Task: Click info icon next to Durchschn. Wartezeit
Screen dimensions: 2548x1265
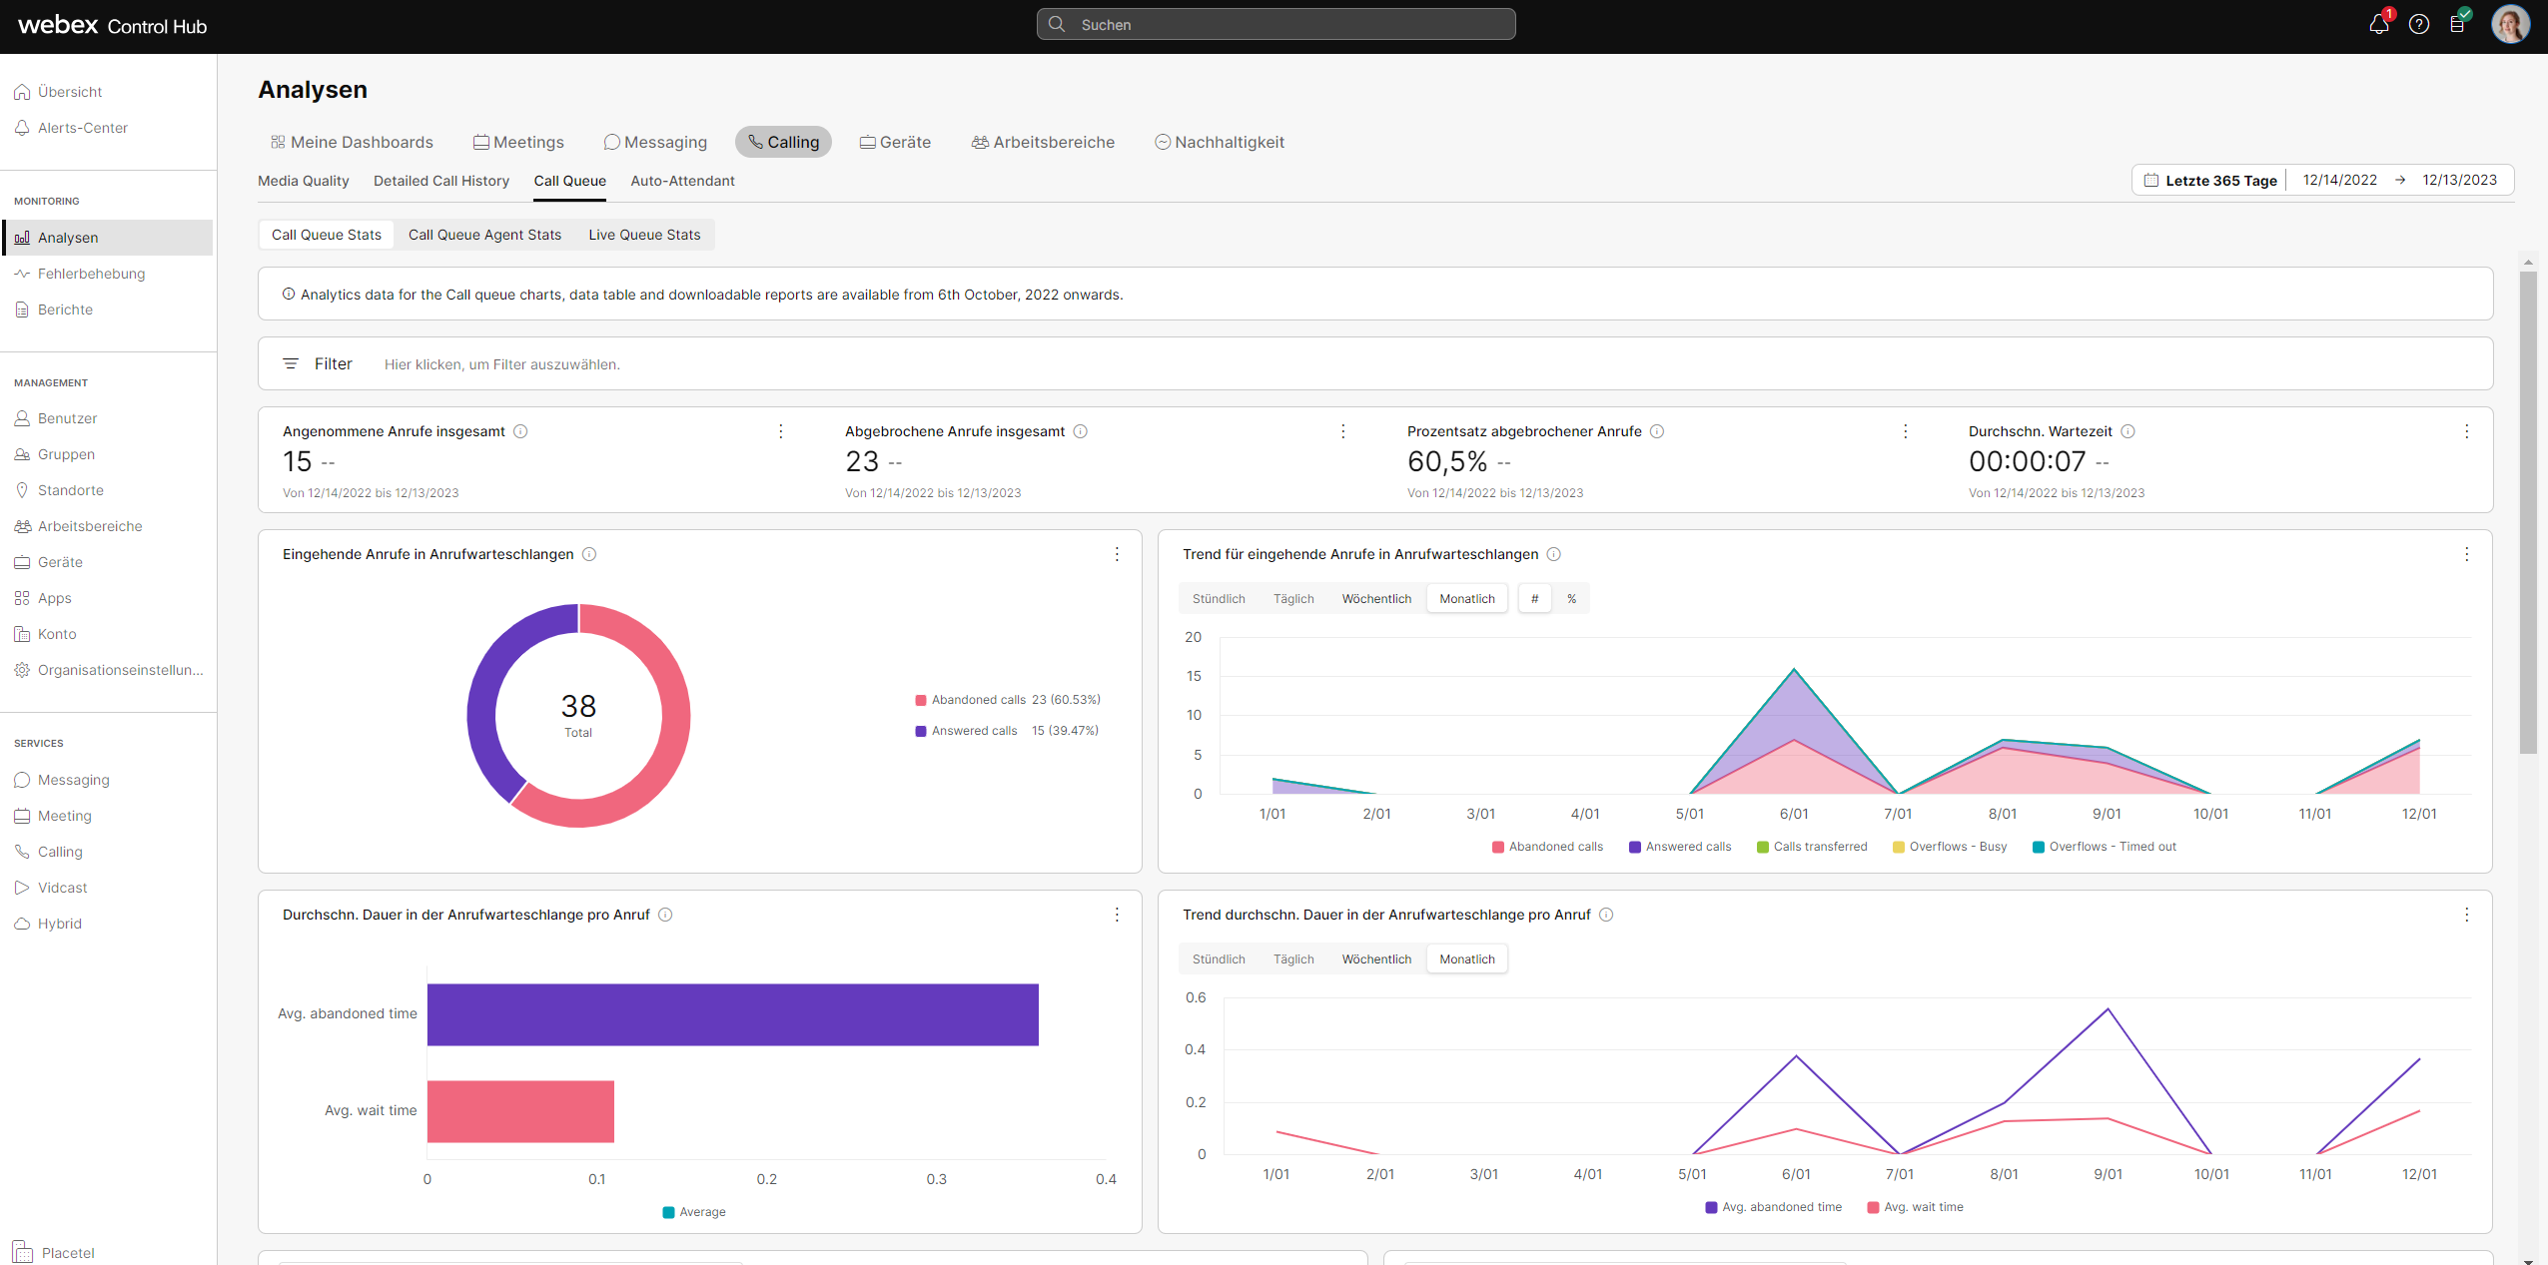Action: point(2127,431)
